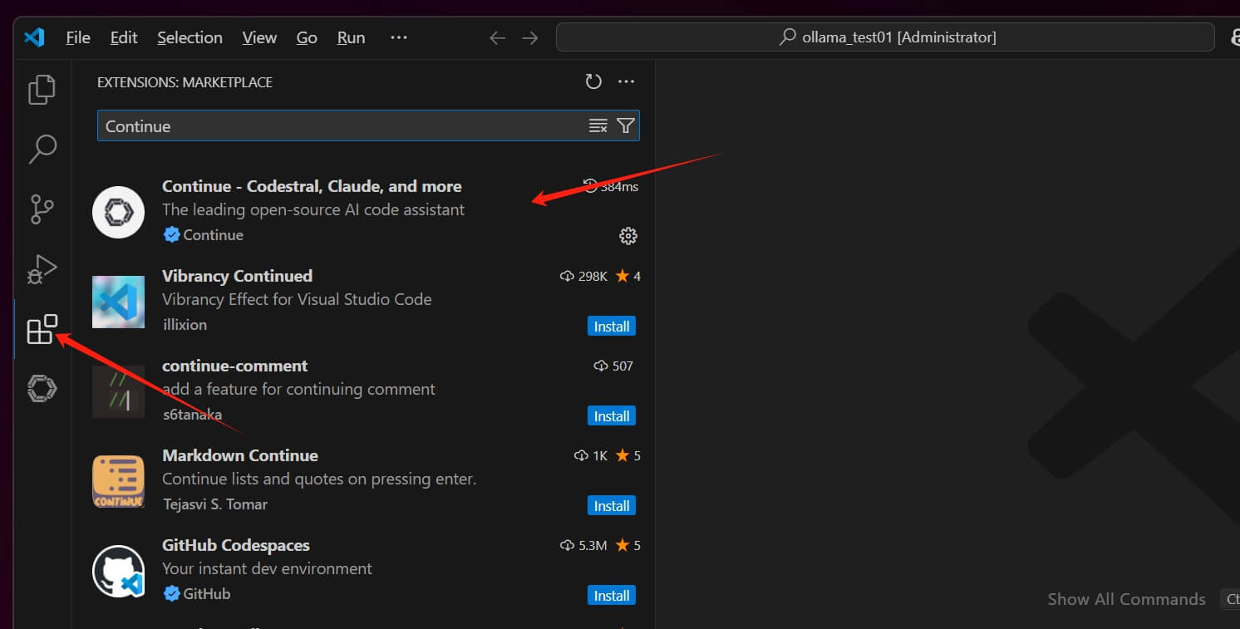Viewport: 1240px width, 629px height.
Task: Navigate back using the arrow icon
Action: coord(496,37)
